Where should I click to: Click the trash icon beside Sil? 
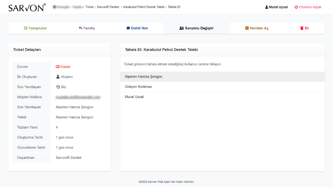point(302,28)
